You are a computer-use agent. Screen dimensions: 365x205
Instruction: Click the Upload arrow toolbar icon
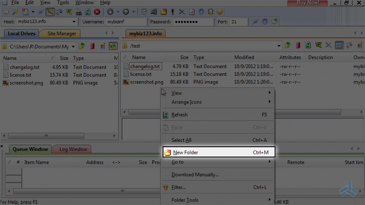[x=126, y=12]
